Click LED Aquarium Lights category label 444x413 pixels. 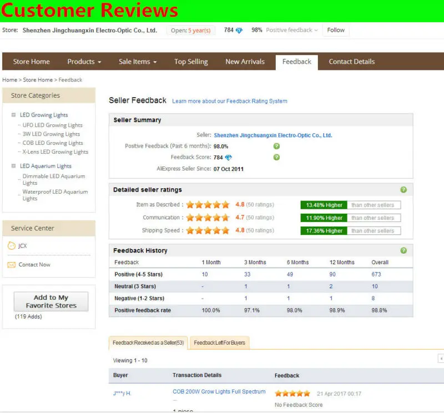tap(46, 166)
